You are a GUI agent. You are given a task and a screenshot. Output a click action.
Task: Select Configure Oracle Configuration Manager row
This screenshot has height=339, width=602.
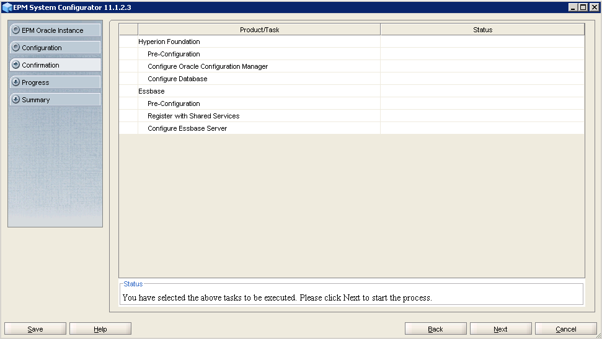(x=352, y=66)
